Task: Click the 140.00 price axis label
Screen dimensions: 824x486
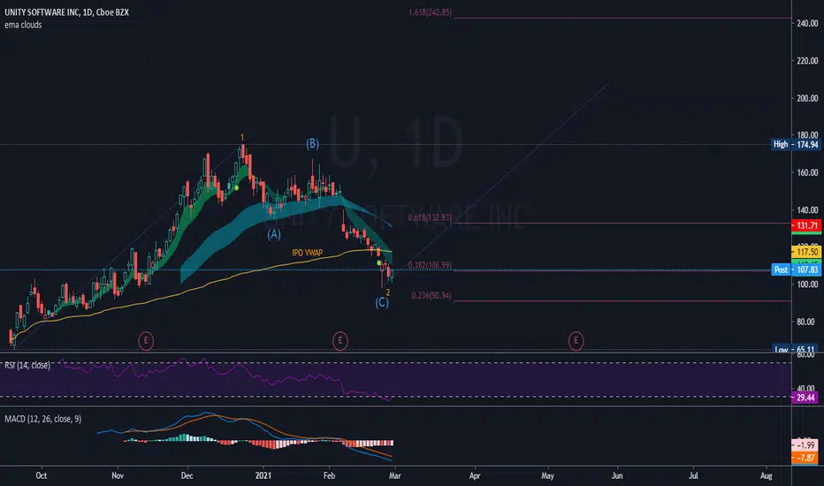Action: 807,209
